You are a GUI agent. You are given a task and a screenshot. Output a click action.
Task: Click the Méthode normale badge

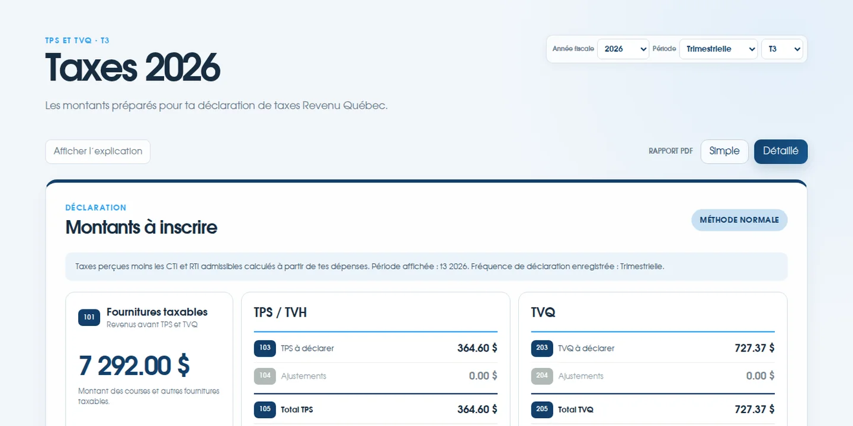(x=739, y=220)
